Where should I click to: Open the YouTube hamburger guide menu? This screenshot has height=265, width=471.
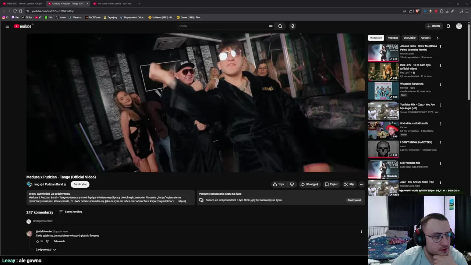(7, 26)
